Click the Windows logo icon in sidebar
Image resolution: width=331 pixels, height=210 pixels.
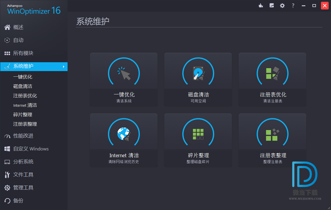7,149
